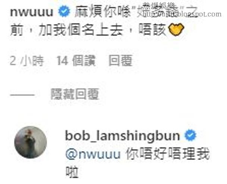Open the nwuuu username profile
Screen dimensions: 227x184
32,12
